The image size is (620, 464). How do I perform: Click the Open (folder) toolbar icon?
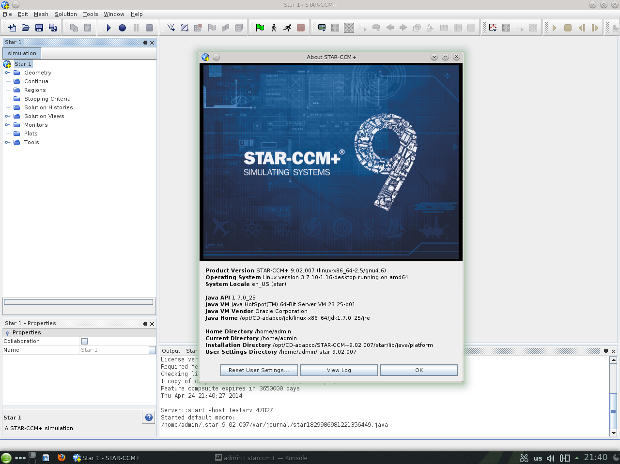click(x=26, y=28)
